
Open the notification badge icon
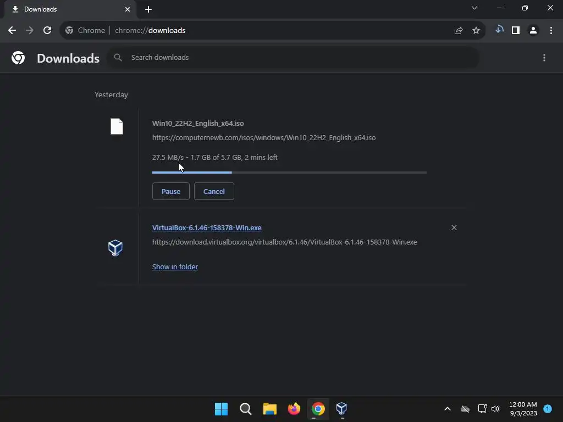tap(548, 409)
